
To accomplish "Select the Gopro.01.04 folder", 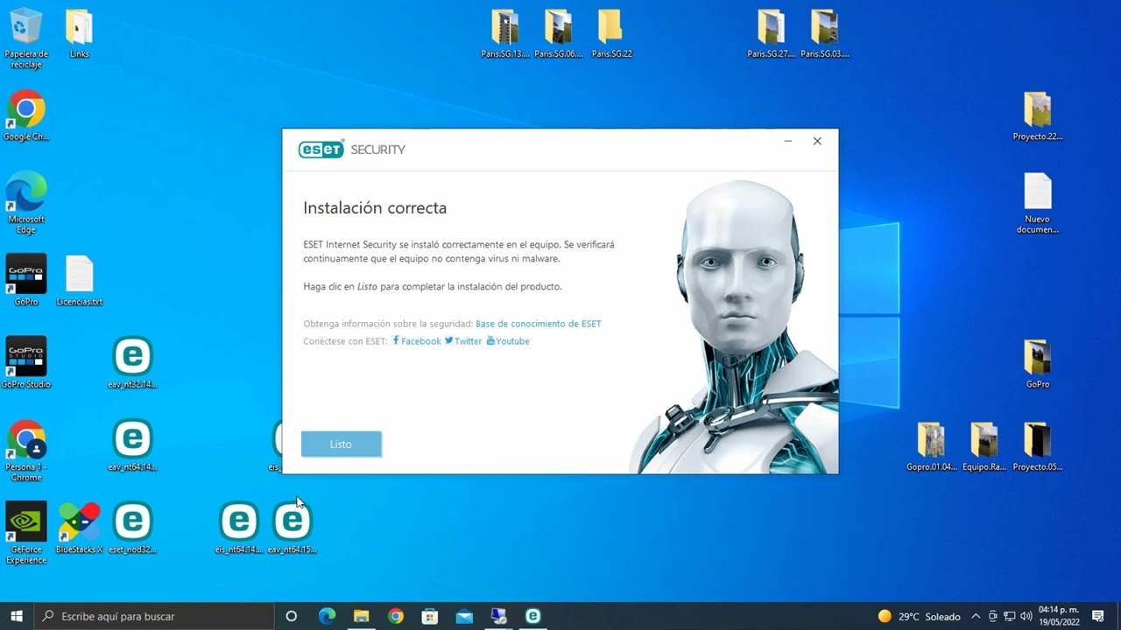I will 931,446.
